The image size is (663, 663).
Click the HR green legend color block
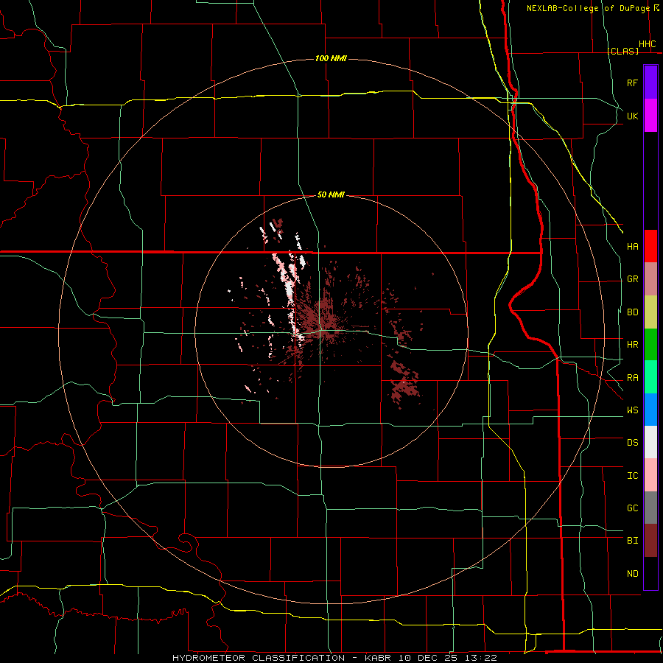point(650,345)
